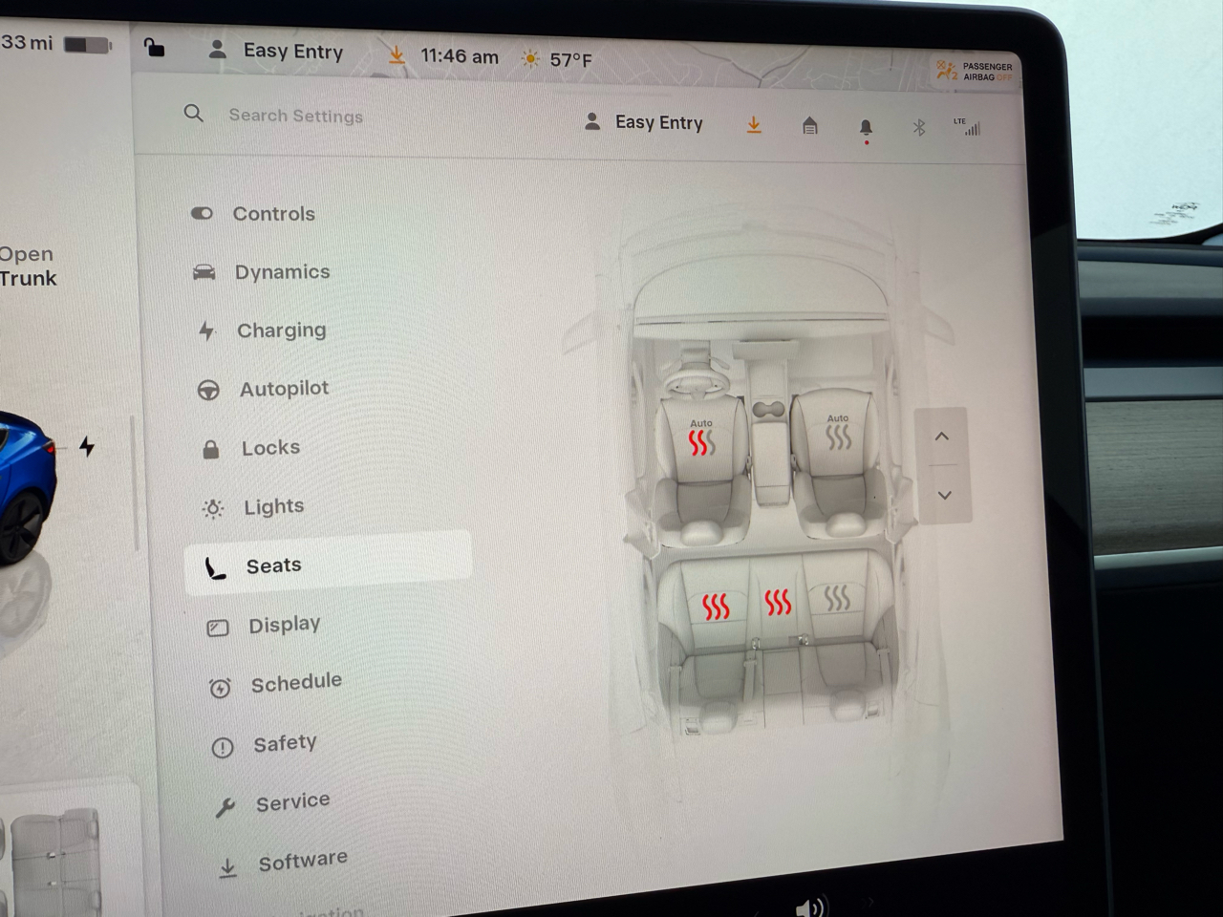Click the search magnifier icon
Image resolution: width=1223 pixels, height=917 pixels.
194,114
